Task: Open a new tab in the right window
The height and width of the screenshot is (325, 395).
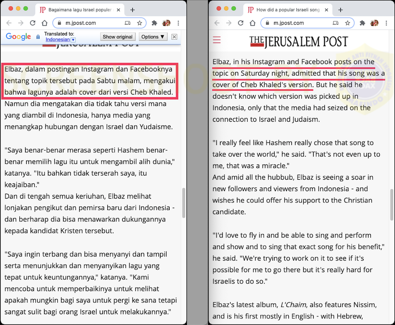Action: pyautogui.click(x=341, y=10)
